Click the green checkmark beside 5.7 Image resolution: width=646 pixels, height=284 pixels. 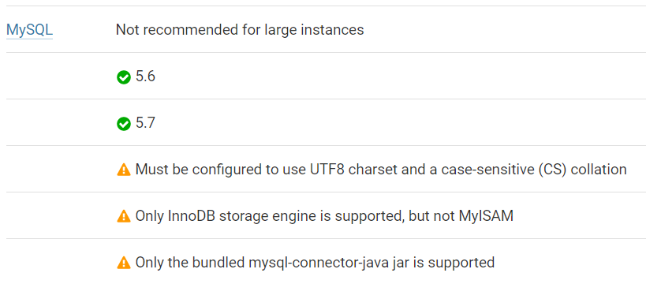pos(124,124)
